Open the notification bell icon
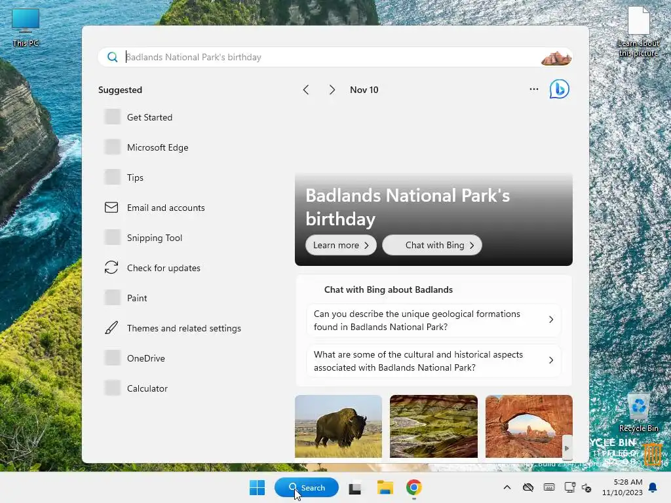 click(653, 487)
